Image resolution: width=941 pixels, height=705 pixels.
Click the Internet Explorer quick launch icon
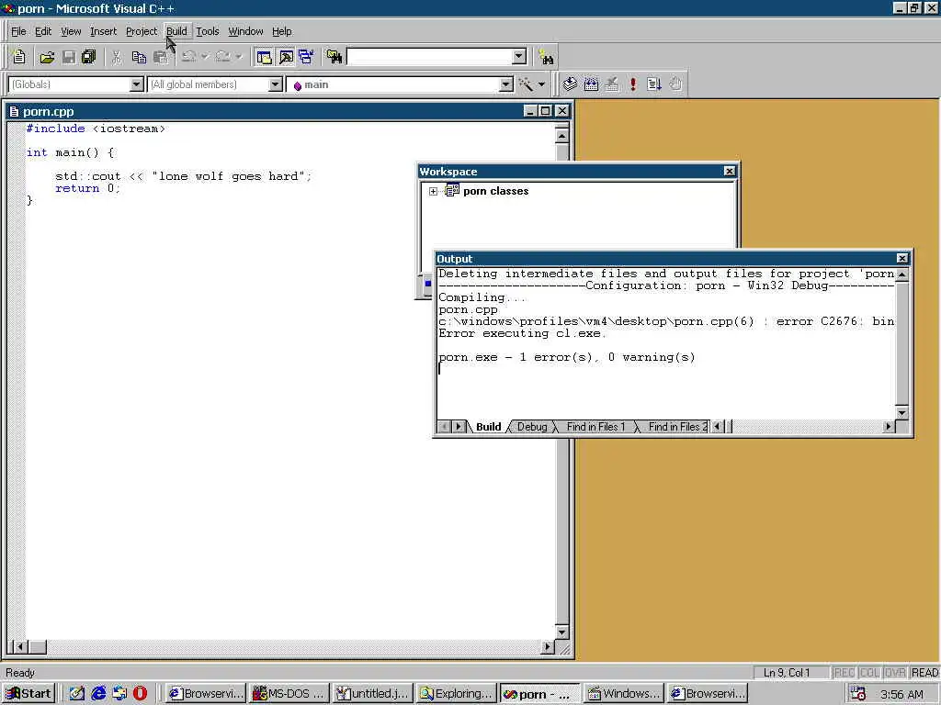tap(98, 694)
